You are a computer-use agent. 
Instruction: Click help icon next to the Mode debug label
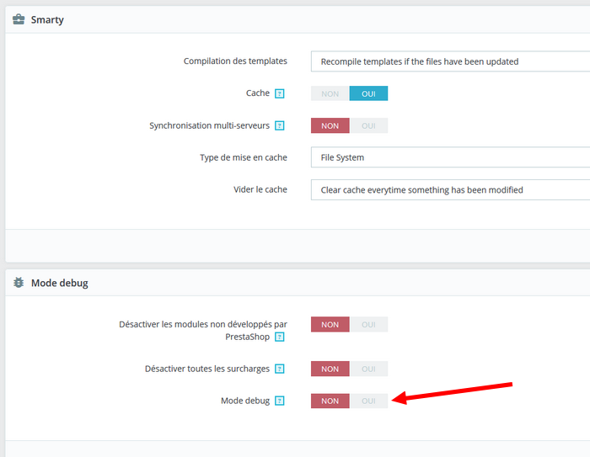tap(280, 401)
